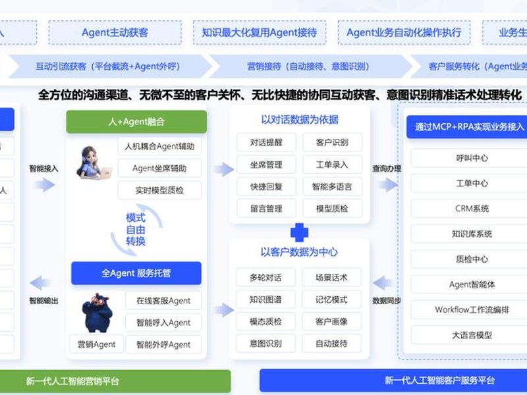The height and width of the screenshot is (395, 527).
Task: Click the green 新一代人工智能营销平台 bar
Action: (115, 381)
